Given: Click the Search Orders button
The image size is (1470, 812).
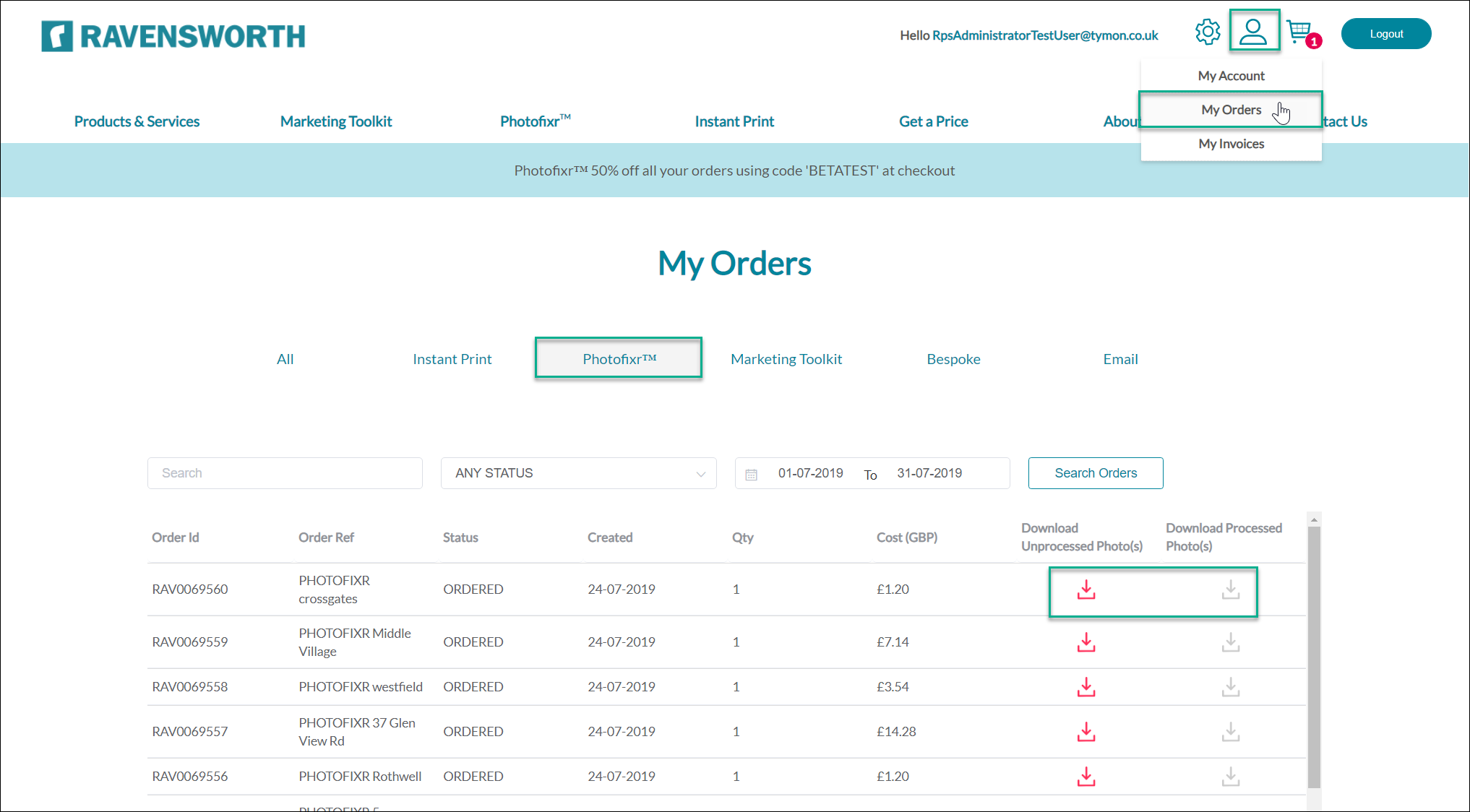Looking at the screenshot, I should pyautogui.click(x=1095, y=473).
